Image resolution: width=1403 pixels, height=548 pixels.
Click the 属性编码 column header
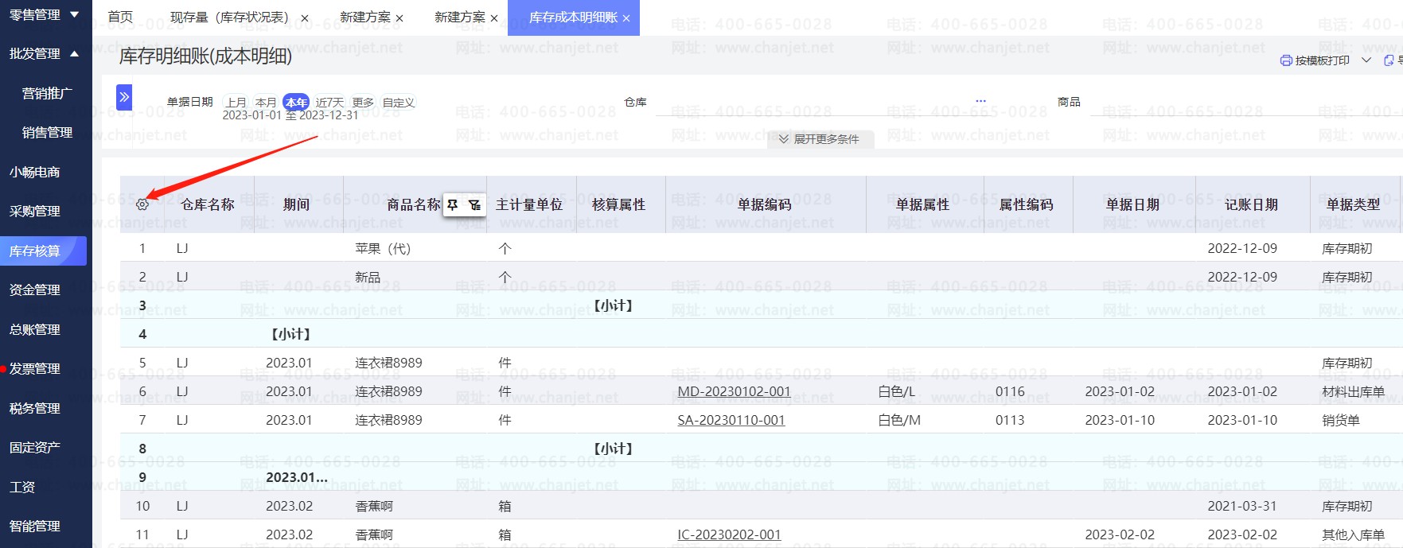(1027, 204)
